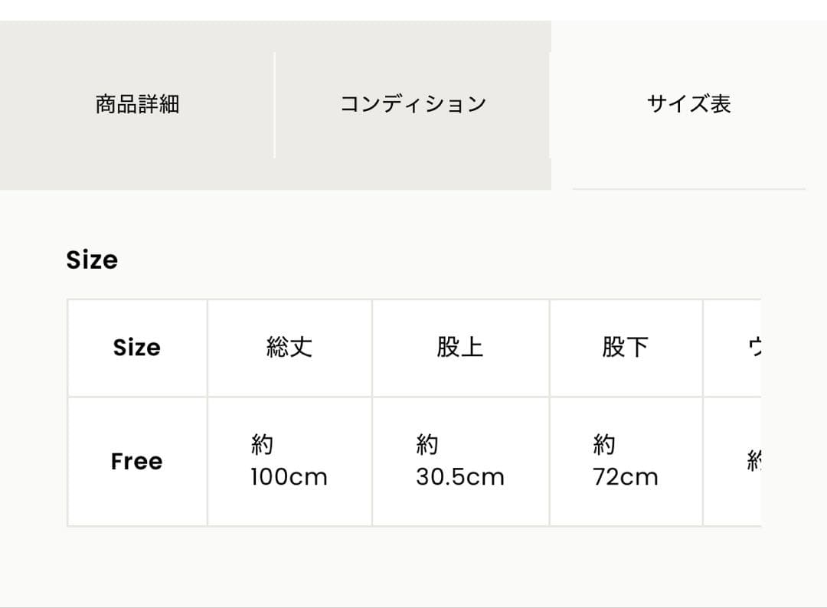Click the 股下 column header

[x=626, y=348]
